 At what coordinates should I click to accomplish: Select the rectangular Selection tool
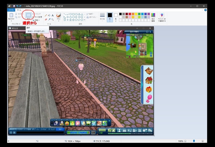[28, 15]
